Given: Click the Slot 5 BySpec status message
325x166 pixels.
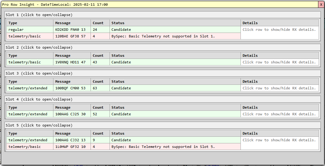Looking at the screenshot, I should pyautogui.click(x=163, y=147).
